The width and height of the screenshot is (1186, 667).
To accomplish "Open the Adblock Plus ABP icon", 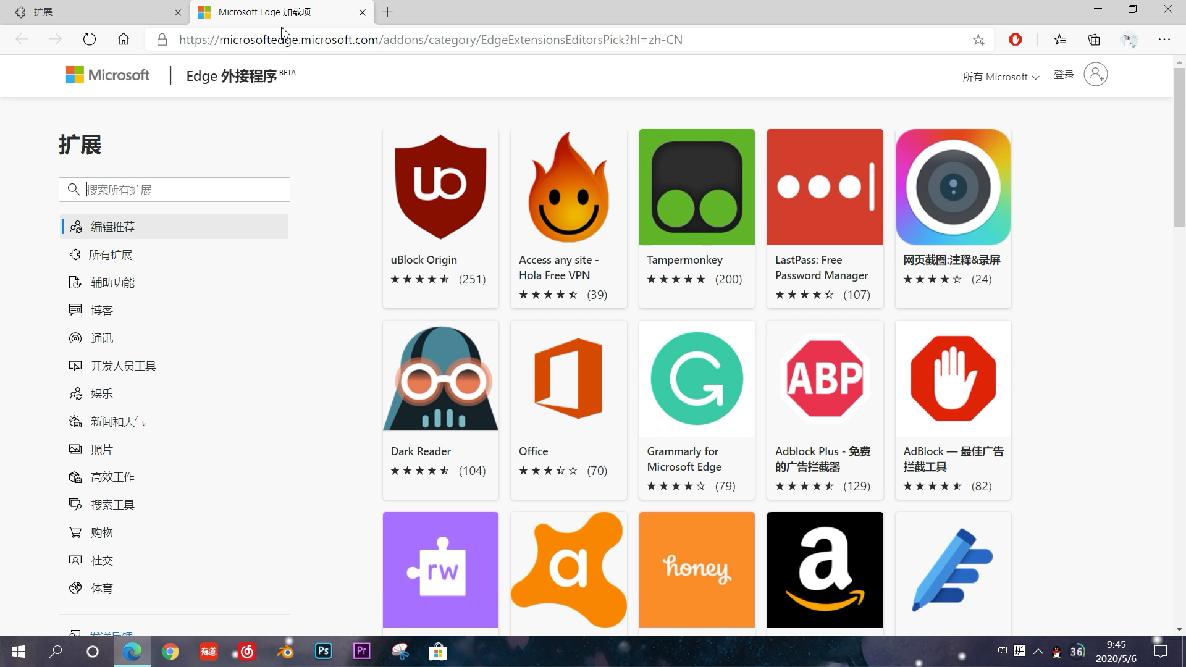I will (x=825, y=379).
